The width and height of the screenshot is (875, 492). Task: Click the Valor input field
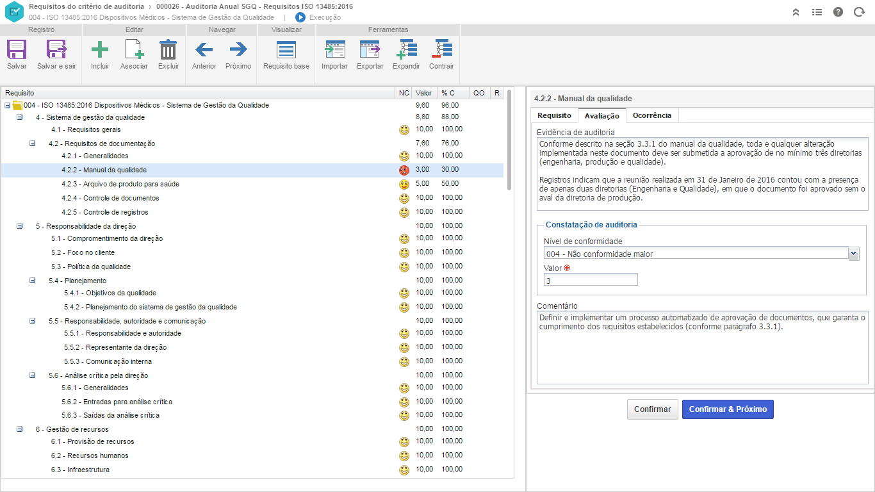click(x=591, y=280)
